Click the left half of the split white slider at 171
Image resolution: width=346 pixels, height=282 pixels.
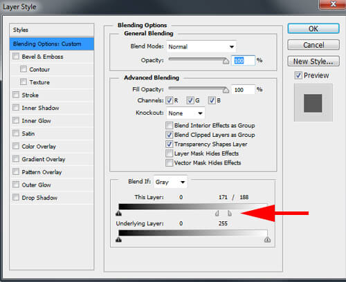217,214
